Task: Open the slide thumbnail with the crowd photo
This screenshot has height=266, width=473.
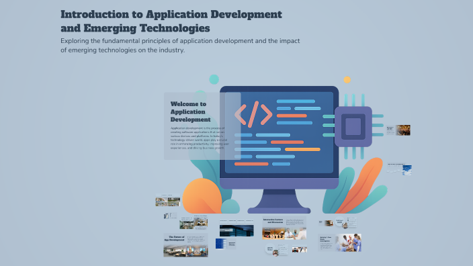Action: [x=398, y=130]
